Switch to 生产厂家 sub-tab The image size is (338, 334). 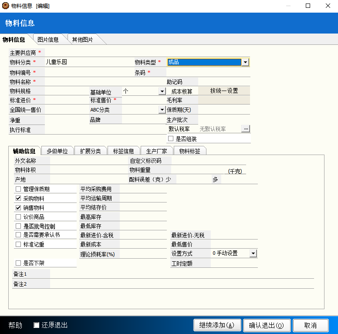tap(157, 151)
